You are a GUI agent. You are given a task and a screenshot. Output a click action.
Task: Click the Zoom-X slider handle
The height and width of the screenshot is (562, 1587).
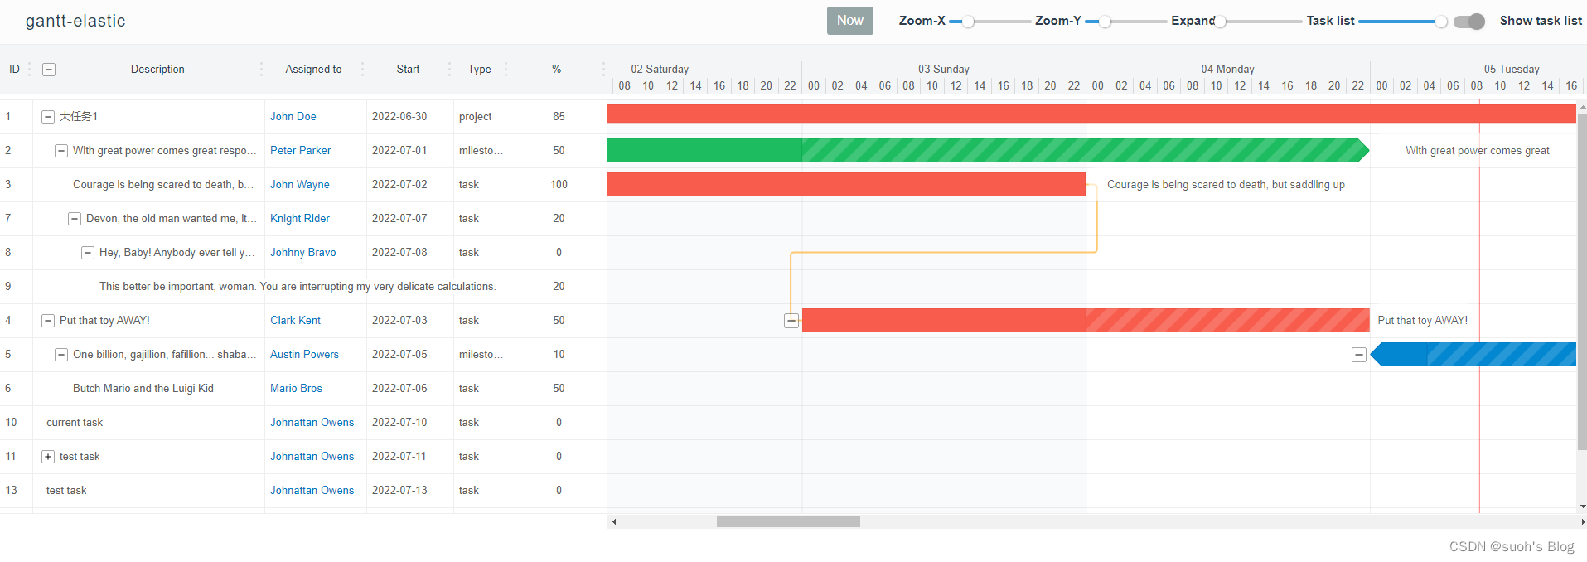[x=967, y=22]
